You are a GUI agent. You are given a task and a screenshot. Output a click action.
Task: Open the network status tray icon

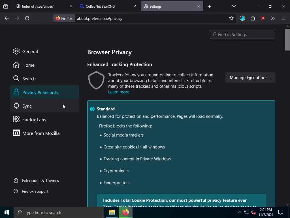(247, 212)
